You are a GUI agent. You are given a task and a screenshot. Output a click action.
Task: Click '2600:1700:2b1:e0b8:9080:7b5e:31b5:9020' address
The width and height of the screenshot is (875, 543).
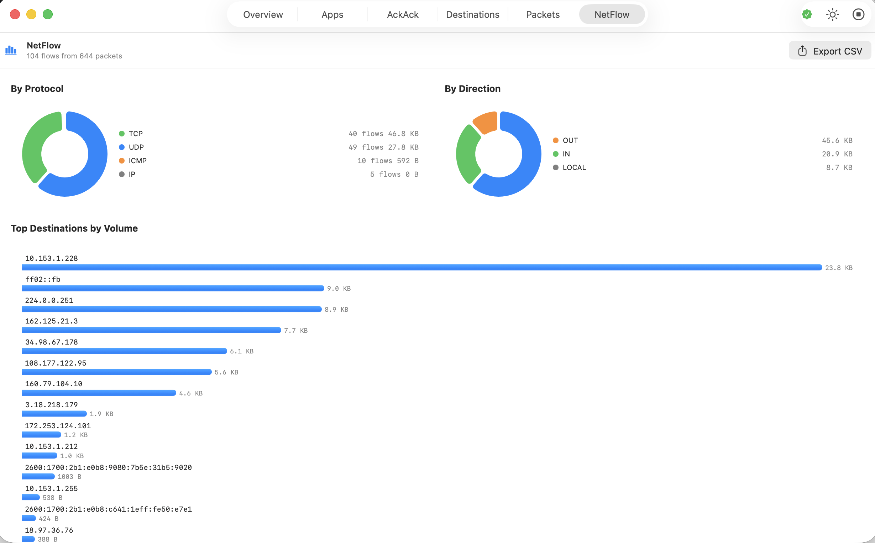pyautogui.click(x=108, y=467)
